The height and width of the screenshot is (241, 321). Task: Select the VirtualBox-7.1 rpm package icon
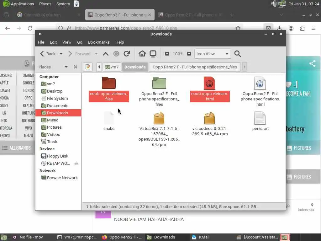pyautogui.click(x=159, y=118)
